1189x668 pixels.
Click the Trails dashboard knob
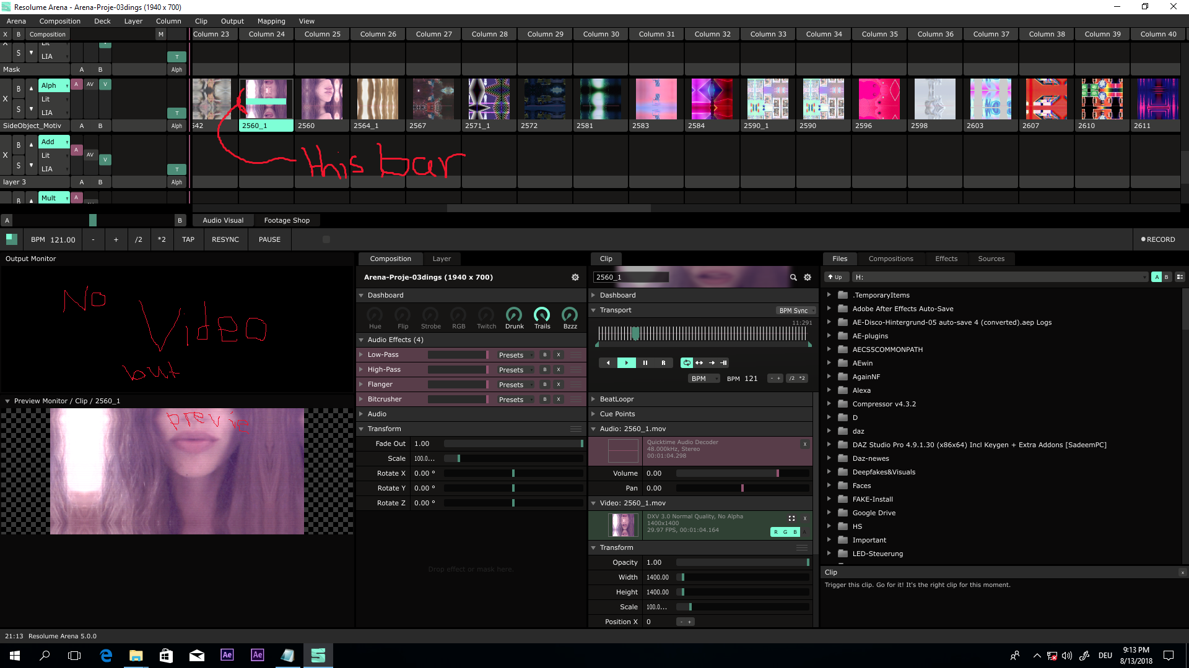[542, 315]
